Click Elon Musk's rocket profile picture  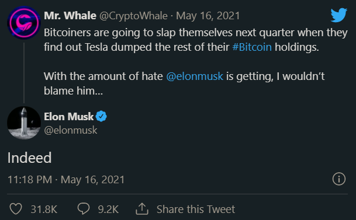tap(24, 123)
